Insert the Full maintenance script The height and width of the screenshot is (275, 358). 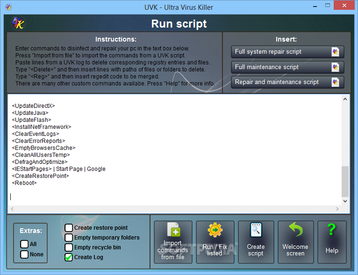click(x=287, y=67)
